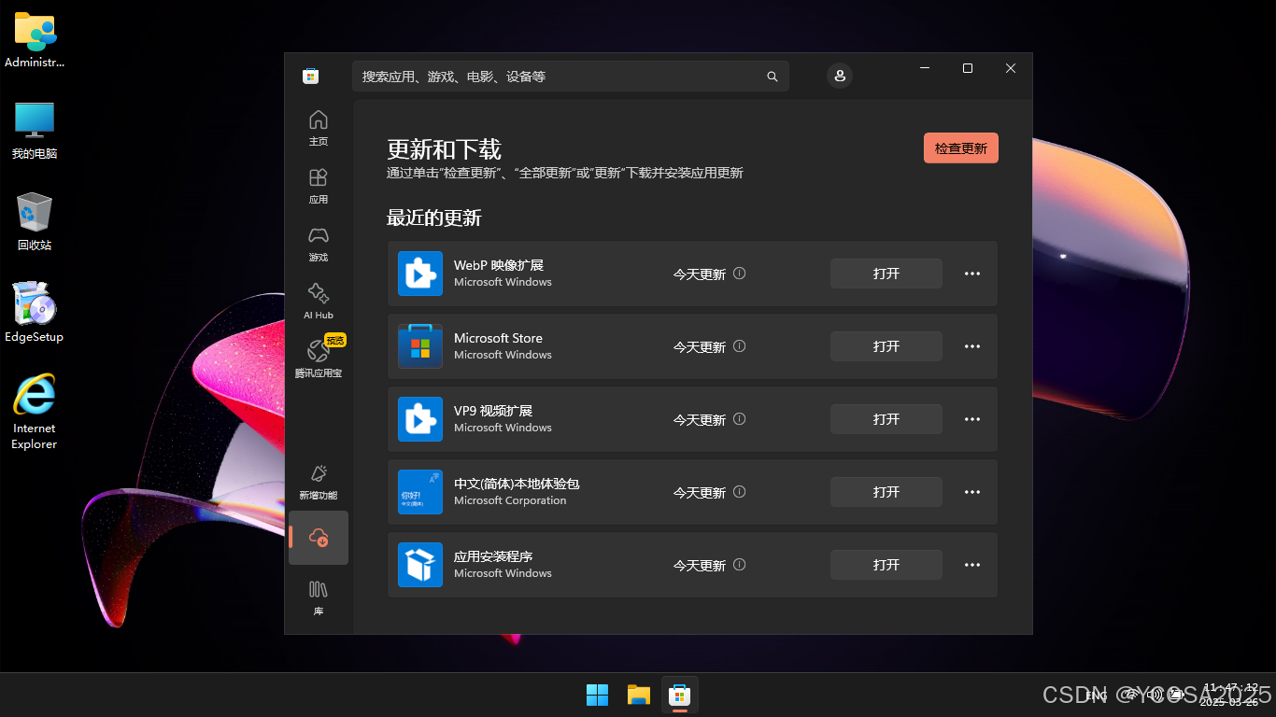The image size is (1276, 717).
Task: Go to Apps section in sidebar
Action: (x=319, y=186)
